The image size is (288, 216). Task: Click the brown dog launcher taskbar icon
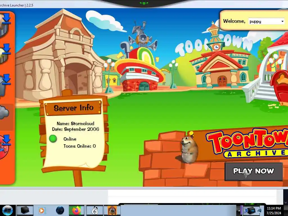click(112, 210)
